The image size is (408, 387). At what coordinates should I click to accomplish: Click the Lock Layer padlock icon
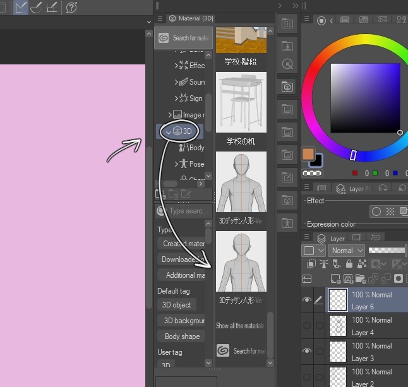click(x=349, y=264)
